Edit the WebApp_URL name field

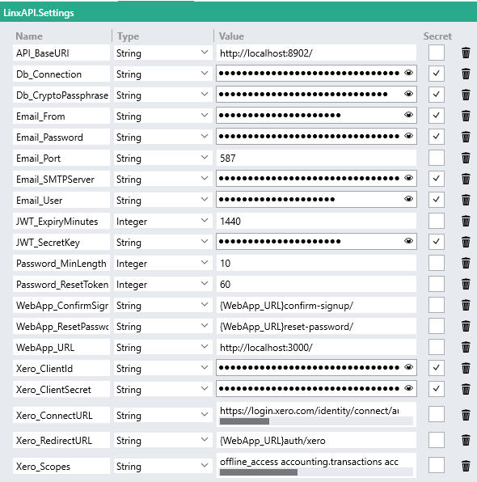61,347
